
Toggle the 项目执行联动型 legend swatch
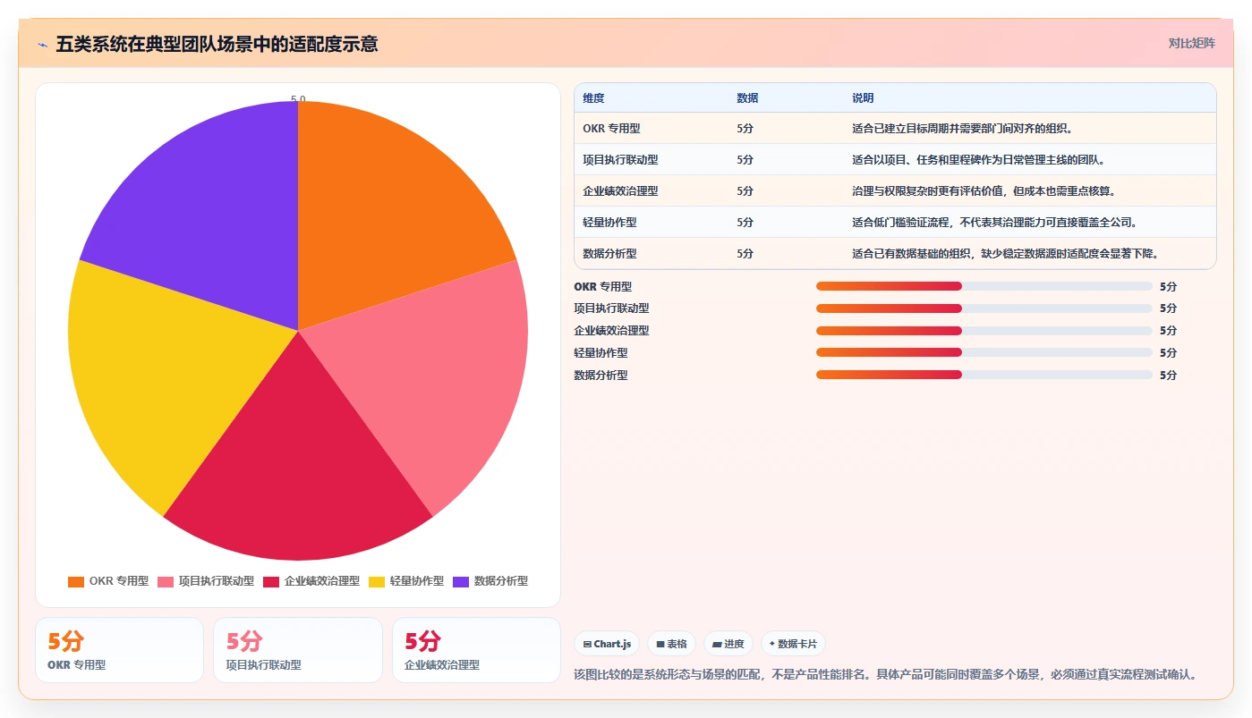click(x=166, y=581)
